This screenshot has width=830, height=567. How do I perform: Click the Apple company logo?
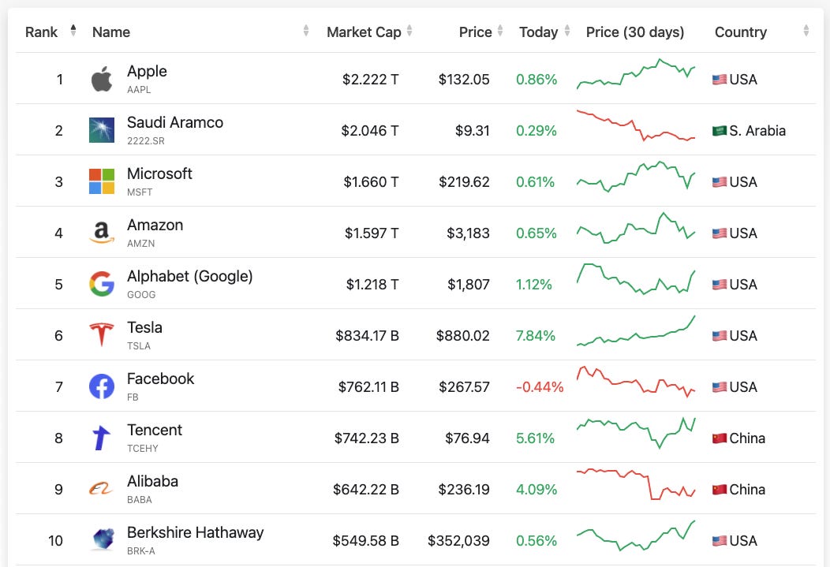coord(102,79)
